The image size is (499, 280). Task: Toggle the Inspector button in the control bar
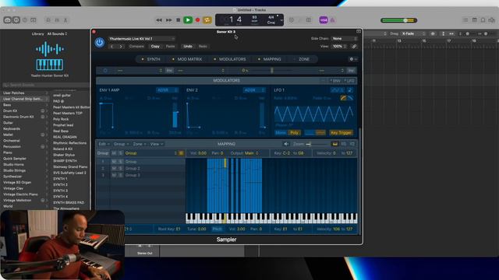(x=16, y=20)
